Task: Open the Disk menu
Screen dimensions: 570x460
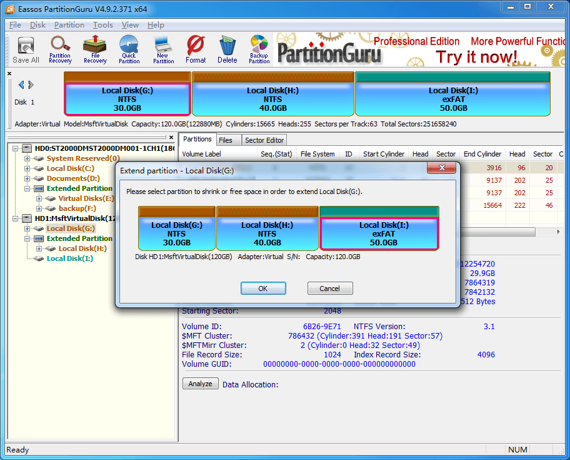Action: [37, 25]
